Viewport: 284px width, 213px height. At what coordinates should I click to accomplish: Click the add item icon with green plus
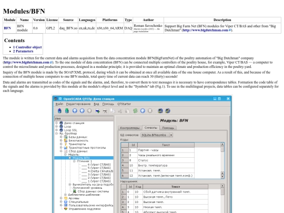(x=98, y=111)
